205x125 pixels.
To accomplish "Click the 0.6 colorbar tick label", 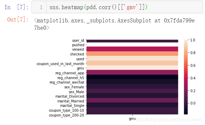I will [193, 65].
